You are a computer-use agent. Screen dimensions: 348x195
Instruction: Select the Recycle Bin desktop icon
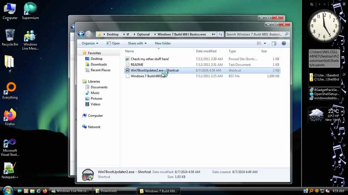[x=10, y=38]
